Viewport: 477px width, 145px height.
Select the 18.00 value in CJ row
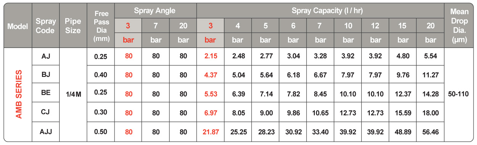[x=430, y=113]
